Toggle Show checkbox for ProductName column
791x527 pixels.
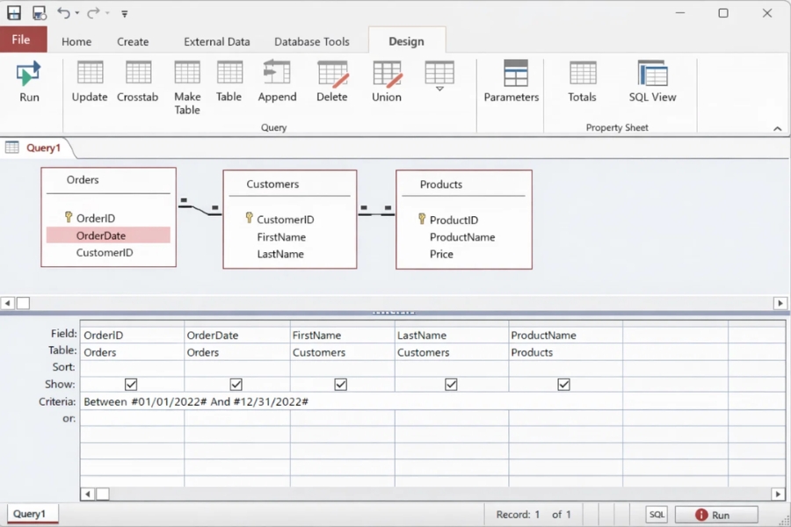click(564, 385)
